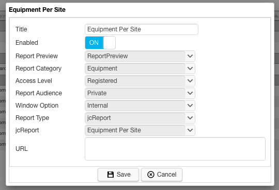Toggle the Enabled ON switch

pyautogui.click(x=100, y=43)
